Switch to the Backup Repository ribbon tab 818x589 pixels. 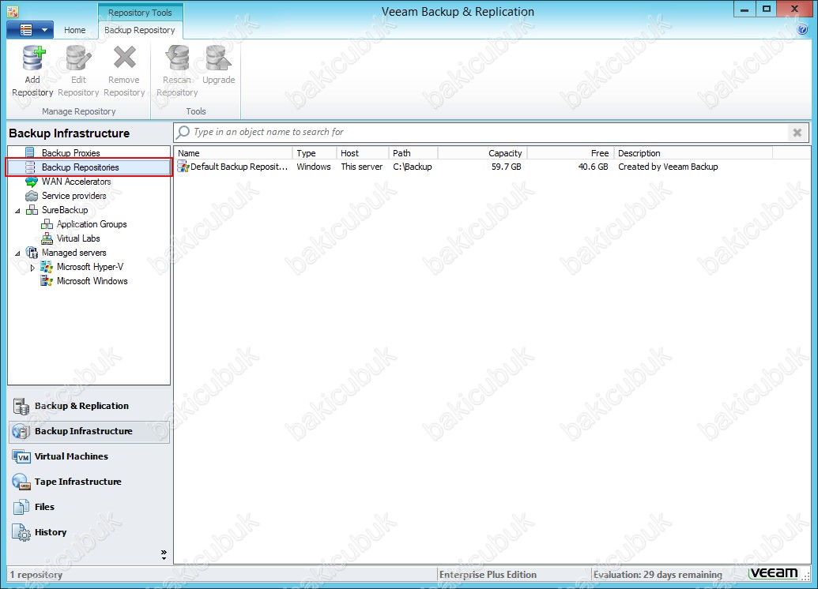(140, 30)
